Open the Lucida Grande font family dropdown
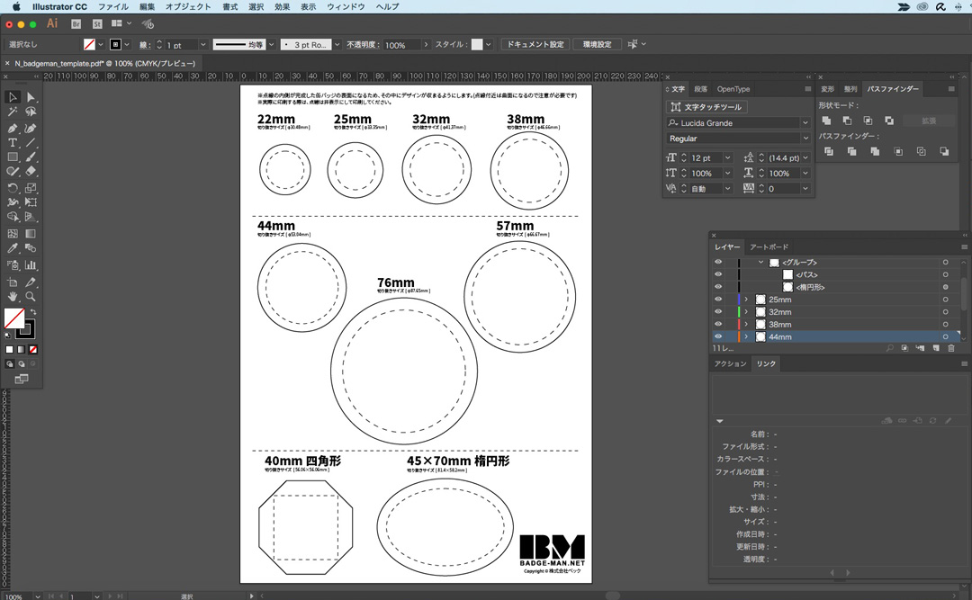Viewport: 972px width, 600px height. [x=805, y=123]
